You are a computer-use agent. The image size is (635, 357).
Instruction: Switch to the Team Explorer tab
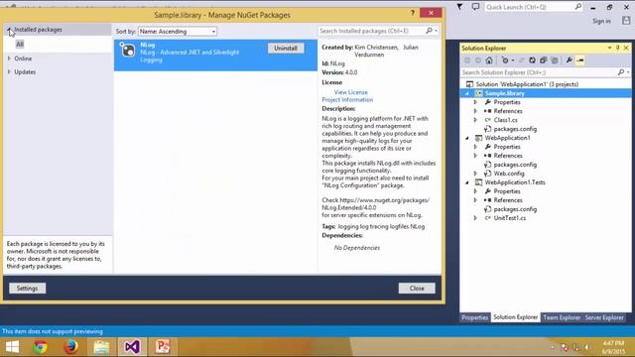point(562,317)
